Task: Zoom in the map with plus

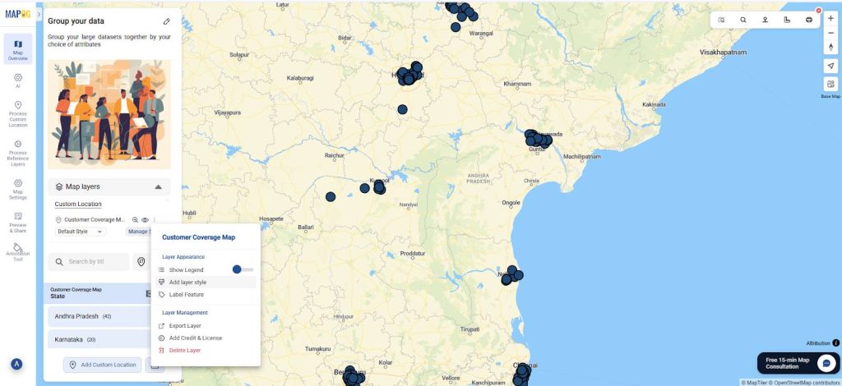Action: 830,18
